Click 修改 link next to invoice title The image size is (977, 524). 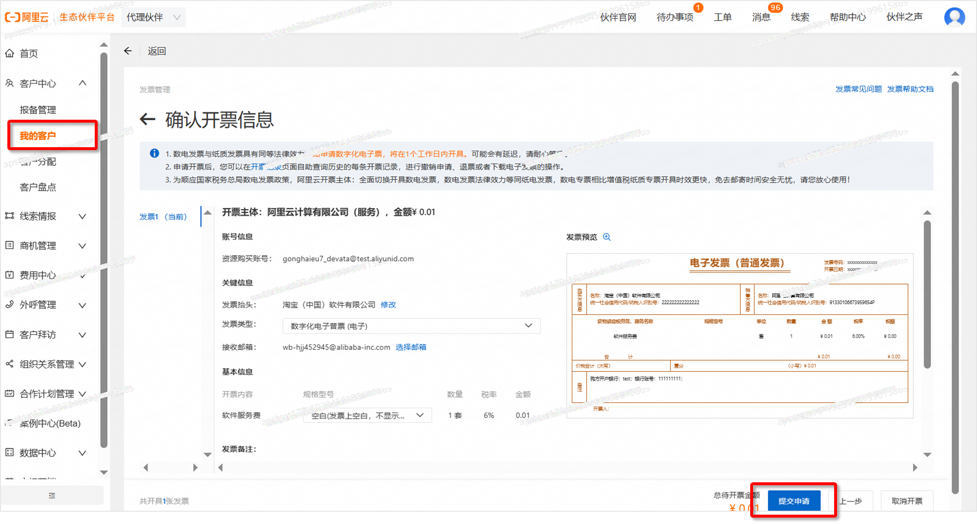pos(388,305)
